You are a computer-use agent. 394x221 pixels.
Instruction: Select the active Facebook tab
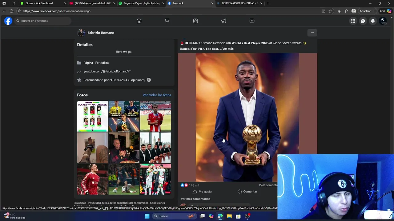(x=191, y=3)
